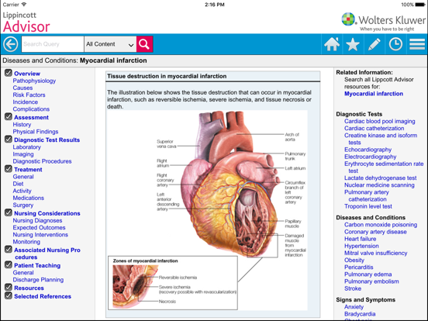Open Troponin level test link

click(x=368, y=206)
